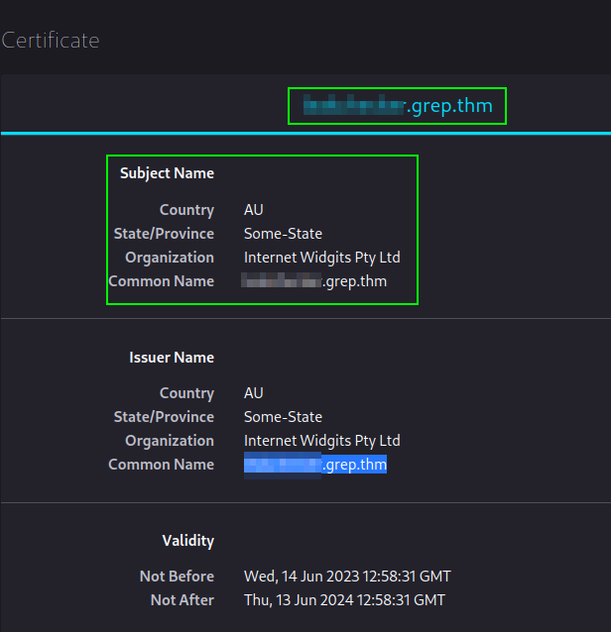Select the certificate tab ending in .grep.thm
Screen dimensions: 611x632
[398, 106]
